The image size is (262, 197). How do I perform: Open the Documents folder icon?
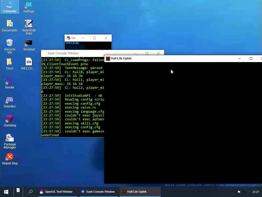coord(10,26)
